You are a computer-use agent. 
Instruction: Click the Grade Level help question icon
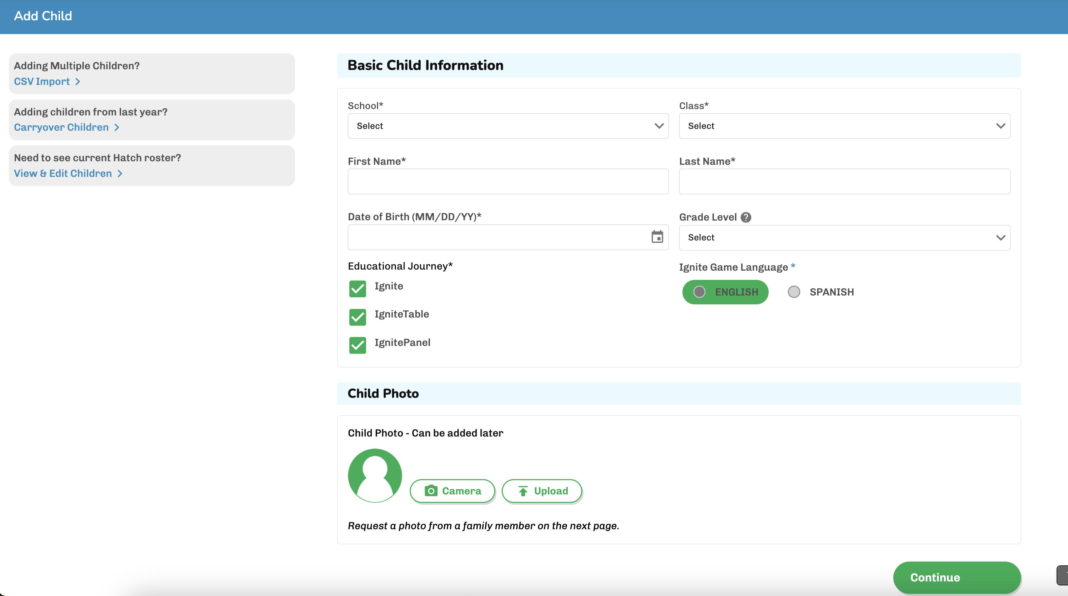746,217
